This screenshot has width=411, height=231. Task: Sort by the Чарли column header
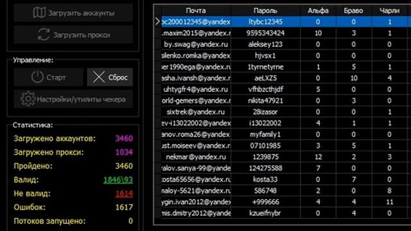click(x=390, y=11)
